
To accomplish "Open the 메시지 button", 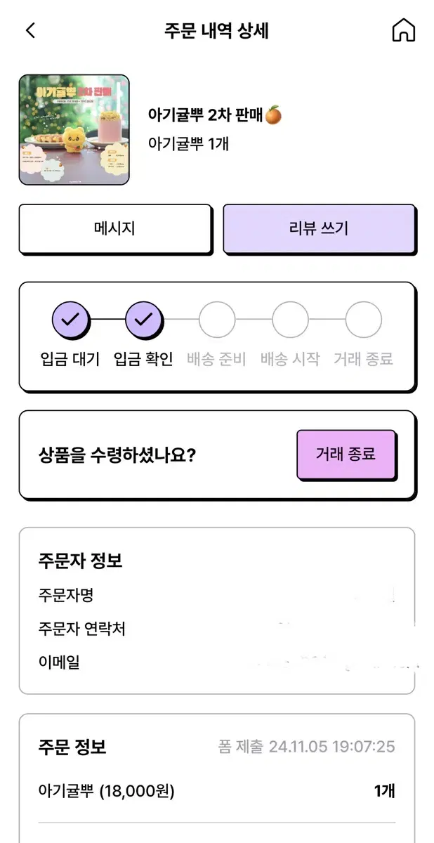I will click(115, 229).
